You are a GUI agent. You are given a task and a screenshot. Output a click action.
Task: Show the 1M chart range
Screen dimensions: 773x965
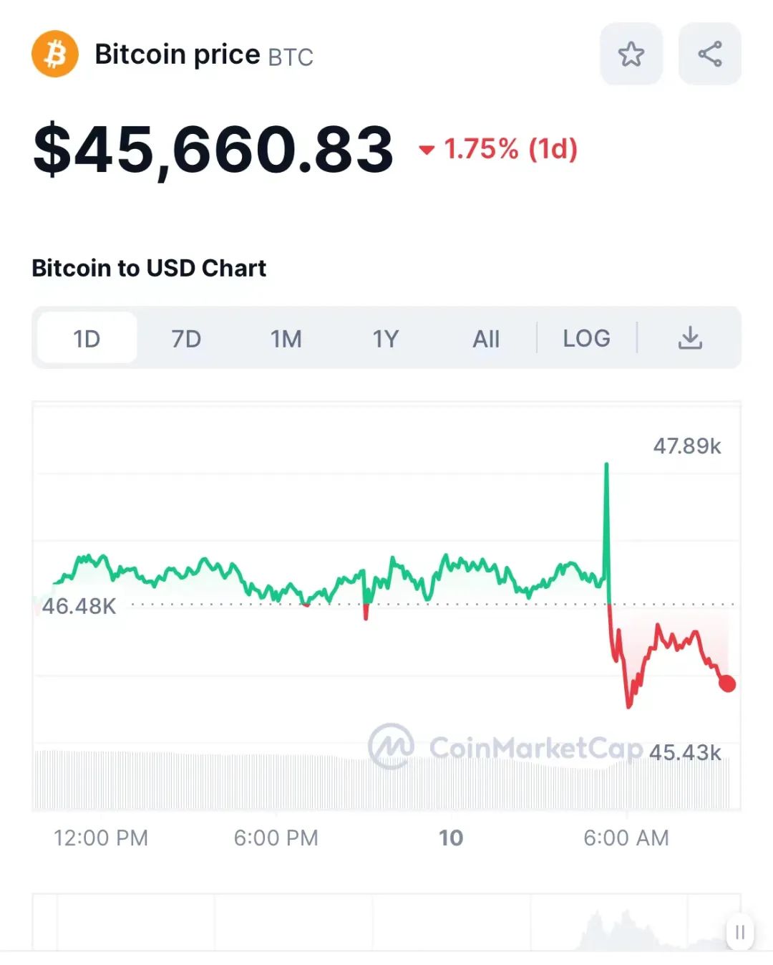pos(286,338)
